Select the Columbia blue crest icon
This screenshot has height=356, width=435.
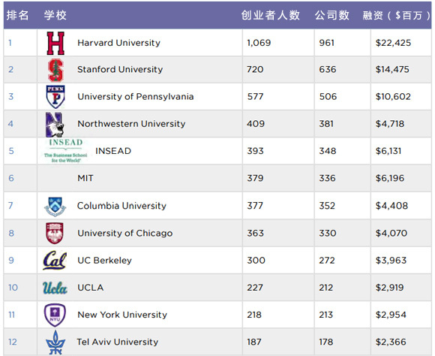55,207
